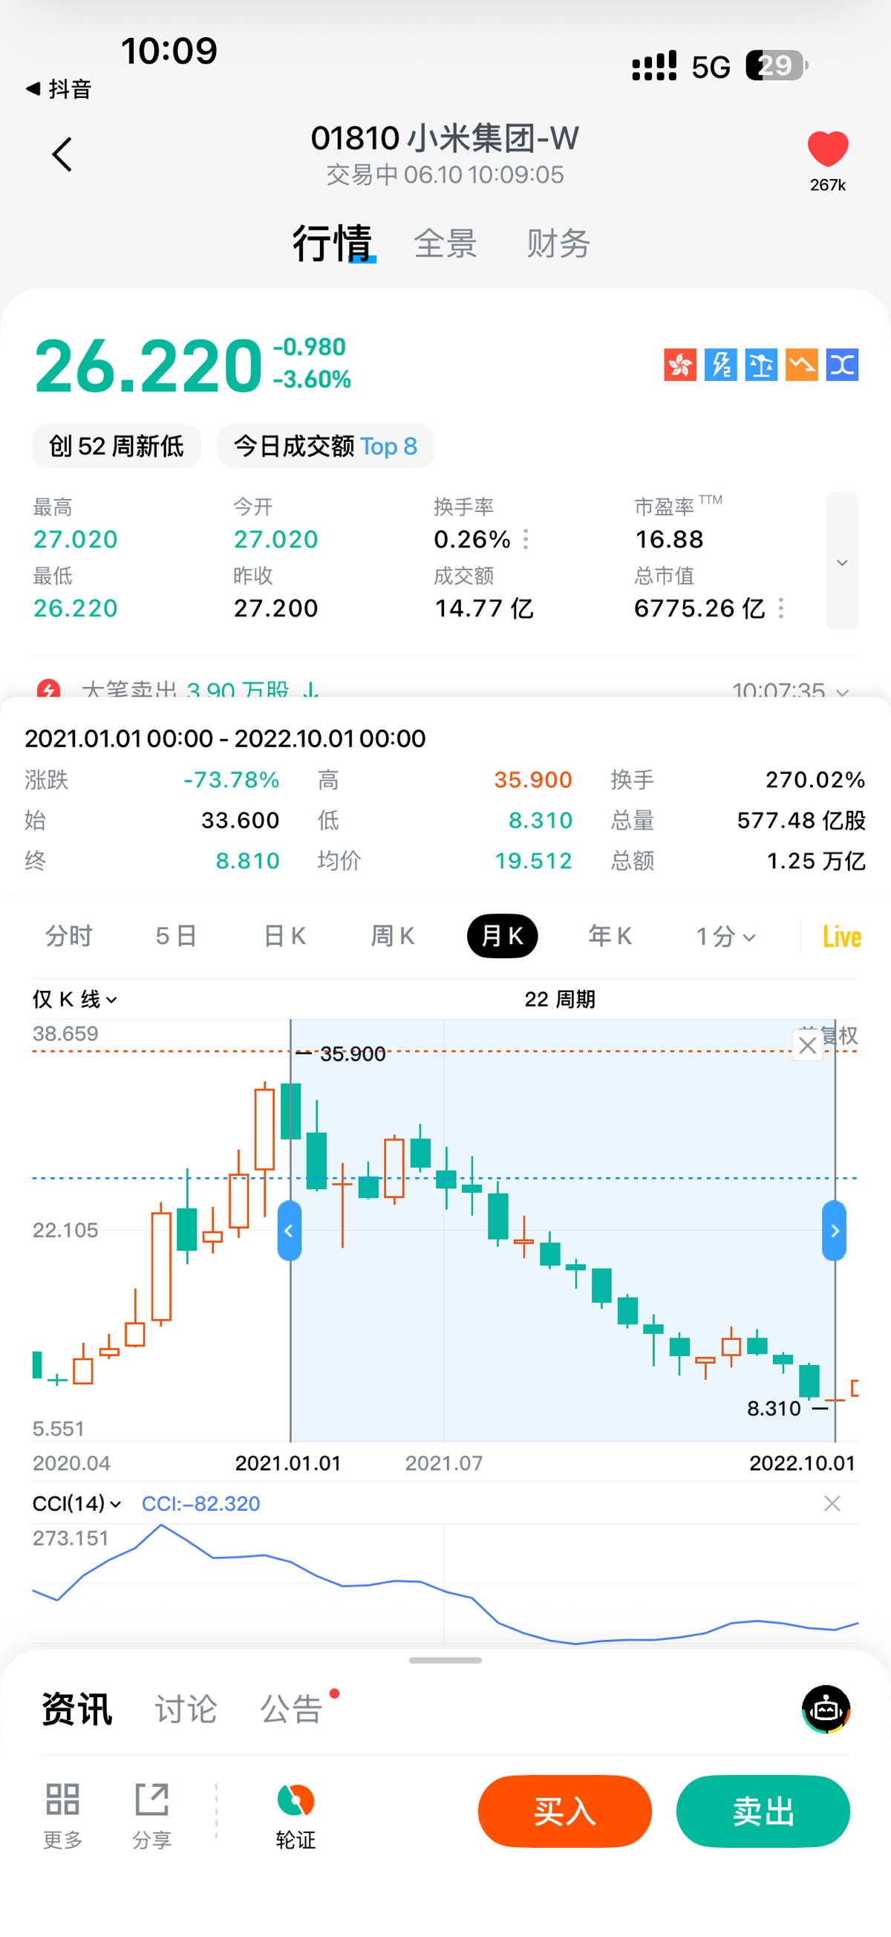
Task: Expand the quote details panel arrow
Action: pos(842,561)
